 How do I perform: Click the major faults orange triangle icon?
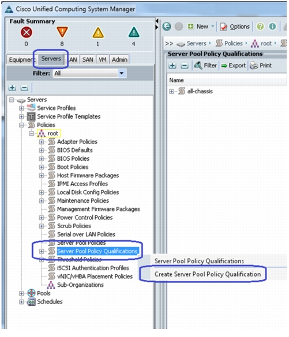tap(62, 32)
